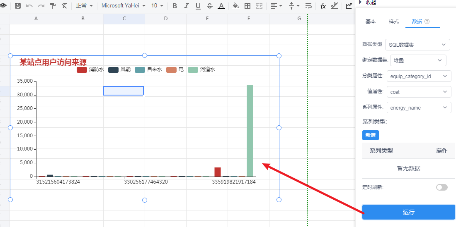Click the diagonal ruler pen icon

click(335, 6)
